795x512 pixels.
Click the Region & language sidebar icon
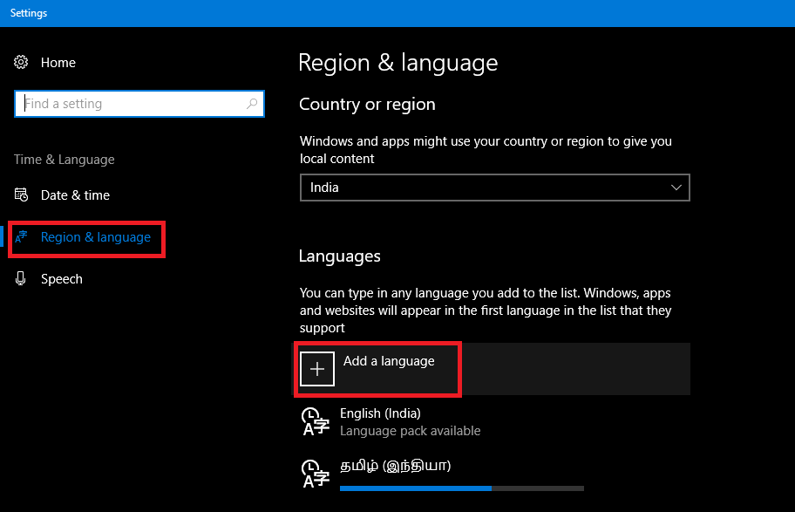tap(21, 237)
